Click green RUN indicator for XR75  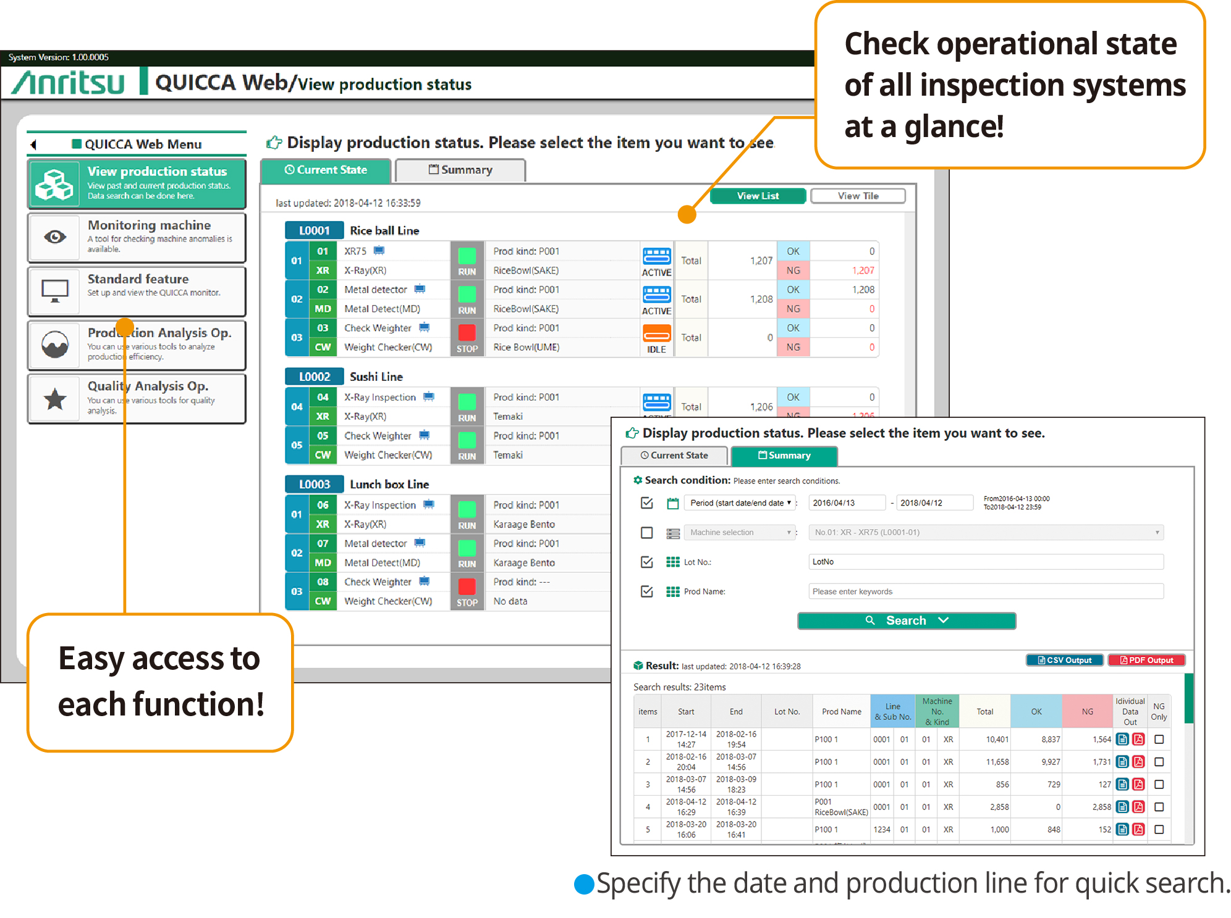click(467, 256)
